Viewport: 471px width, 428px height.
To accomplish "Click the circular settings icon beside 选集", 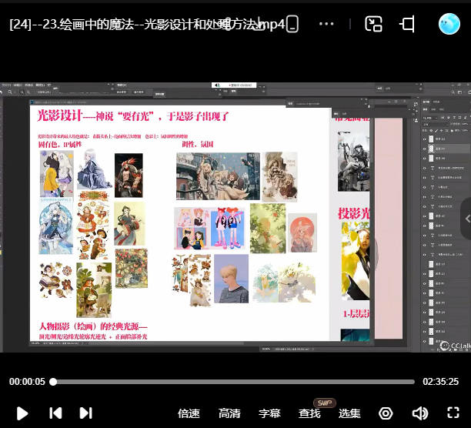I will [x=386, y=413].
